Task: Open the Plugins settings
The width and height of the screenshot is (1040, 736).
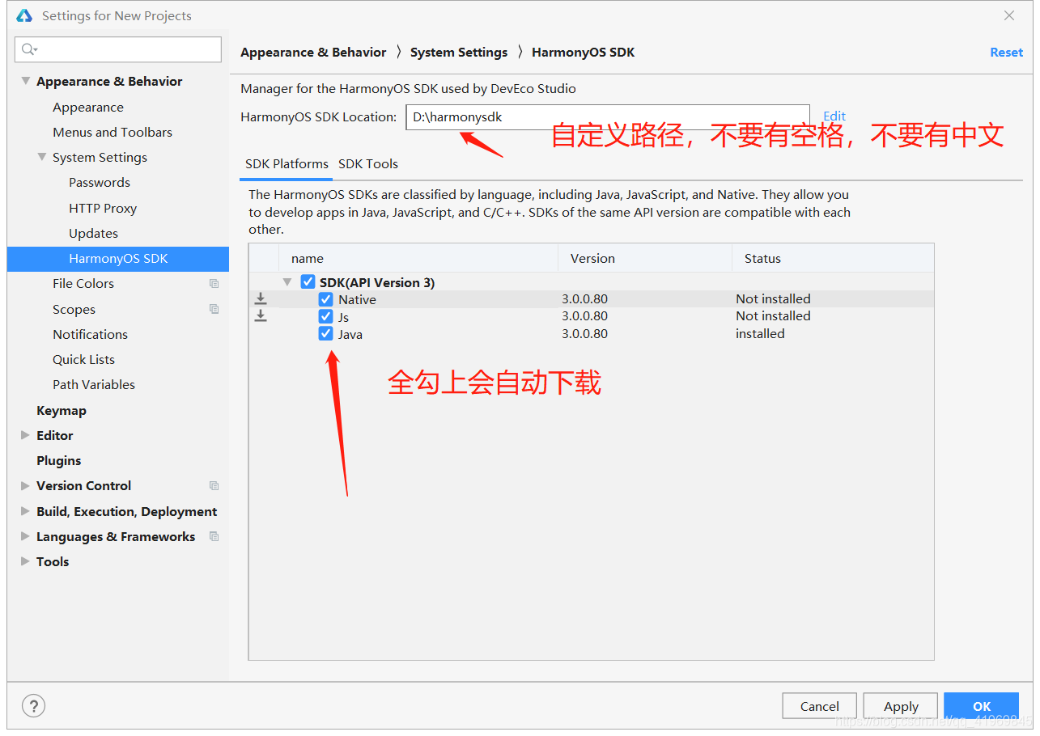Action: 58,460
